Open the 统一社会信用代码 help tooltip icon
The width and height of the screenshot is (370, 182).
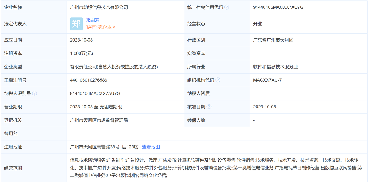point(227,7)
